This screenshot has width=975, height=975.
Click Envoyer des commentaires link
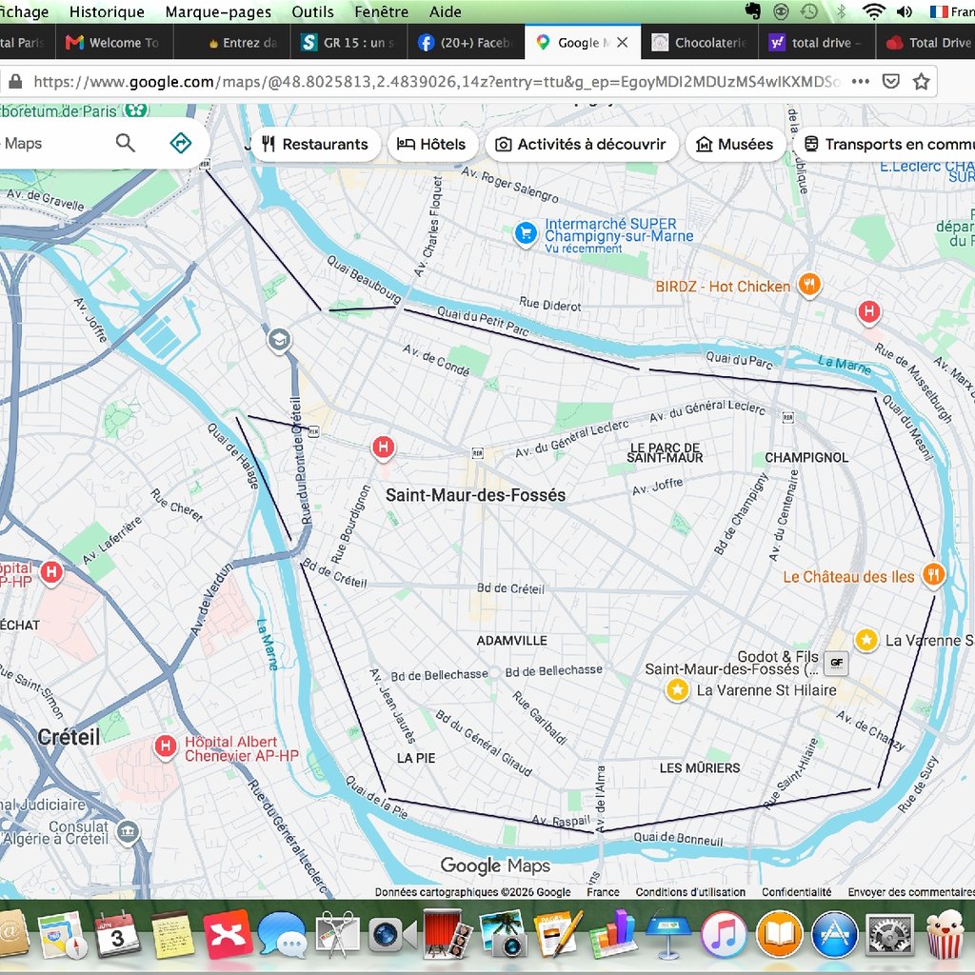click(x=911, y=891)
